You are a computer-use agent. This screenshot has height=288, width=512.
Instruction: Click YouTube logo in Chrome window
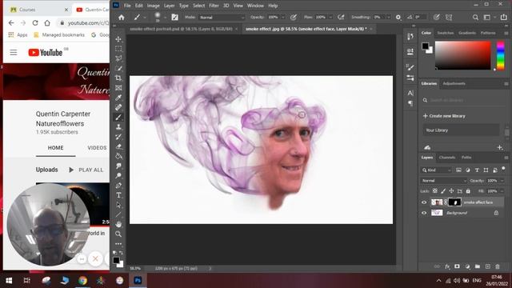click(45, 53)
